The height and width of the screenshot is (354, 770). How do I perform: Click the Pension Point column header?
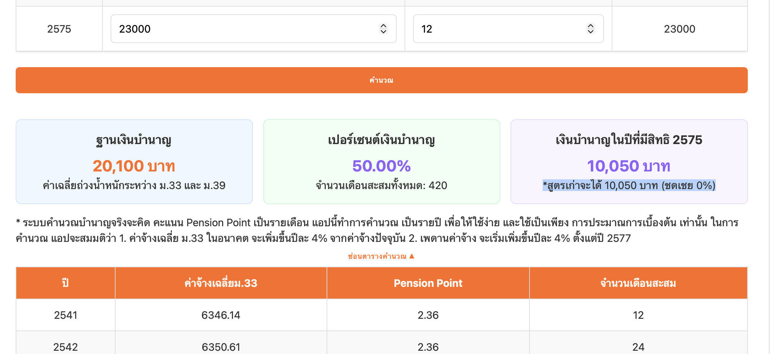pyautogui.click(x=428, y=283)
